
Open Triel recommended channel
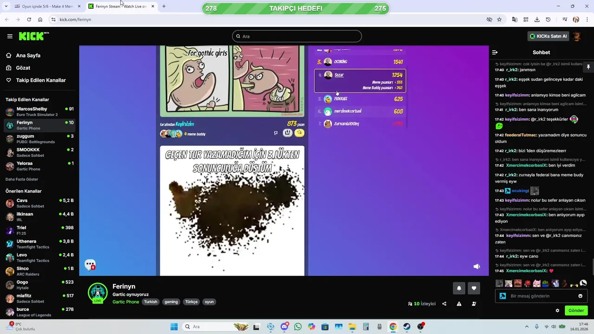pos(39,231)
